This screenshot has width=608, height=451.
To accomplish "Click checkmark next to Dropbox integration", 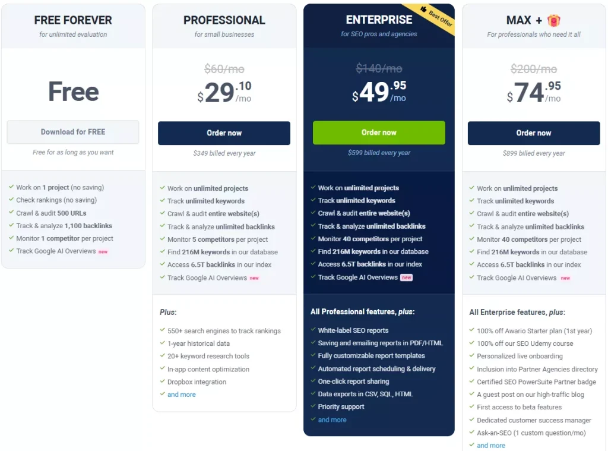I will (163, 381).
